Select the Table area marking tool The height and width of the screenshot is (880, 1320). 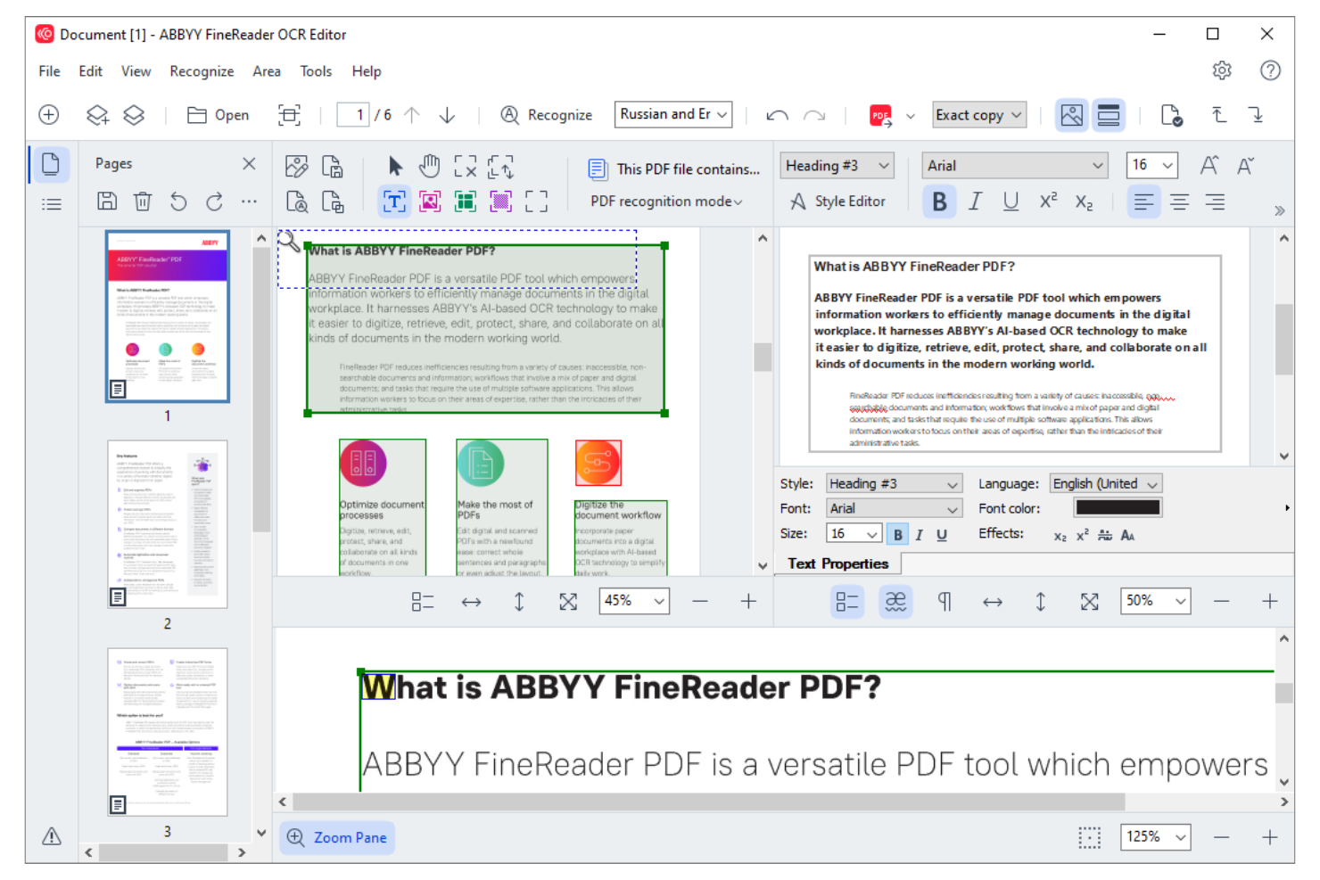point(465,201)
